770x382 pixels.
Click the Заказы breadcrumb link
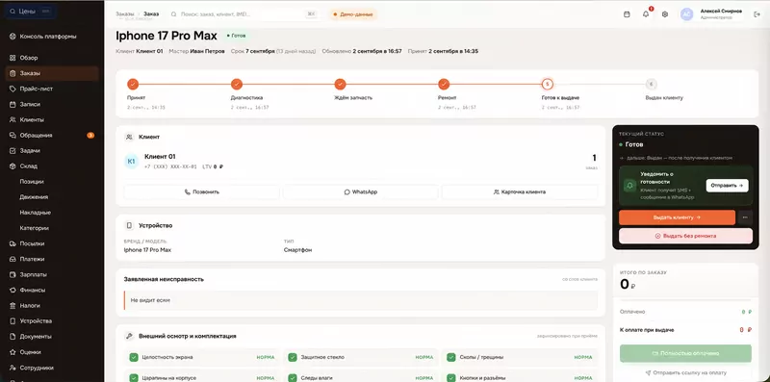pyautogui.click(x=125, y=13)
